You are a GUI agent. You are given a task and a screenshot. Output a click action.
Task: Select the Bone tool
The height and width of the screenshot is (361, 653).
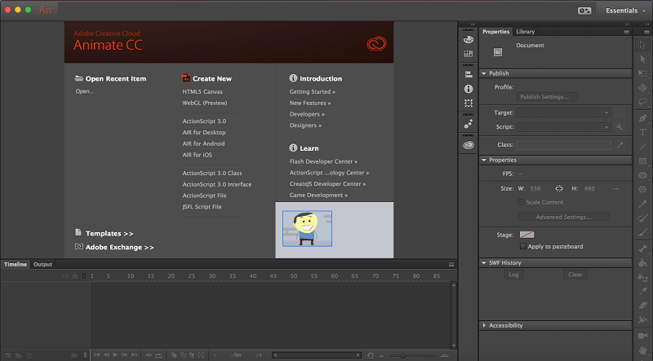(x=642, y=249)
